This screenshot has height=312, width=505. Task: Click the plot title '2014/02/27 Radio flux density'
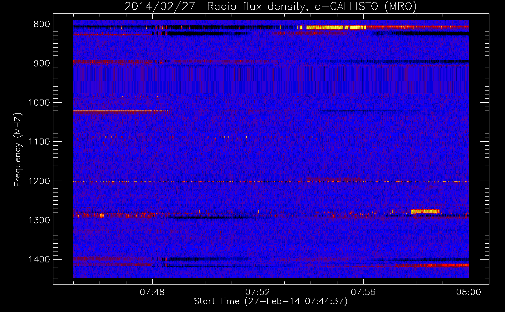point(271,6)
